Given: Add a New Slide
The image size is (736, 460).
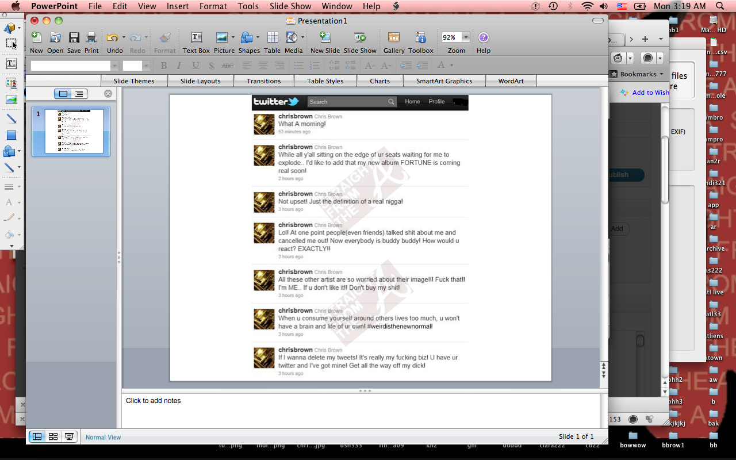Looking at the screenshot, I should coord(325,38).
